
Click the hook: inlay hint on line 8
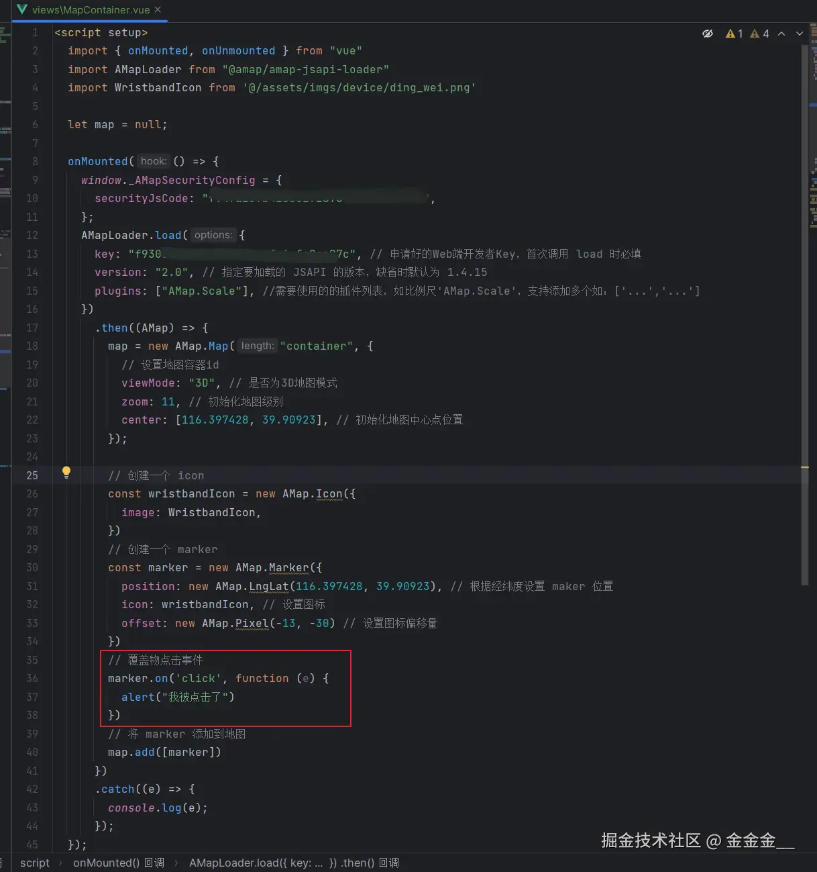(x=154, y=161)
